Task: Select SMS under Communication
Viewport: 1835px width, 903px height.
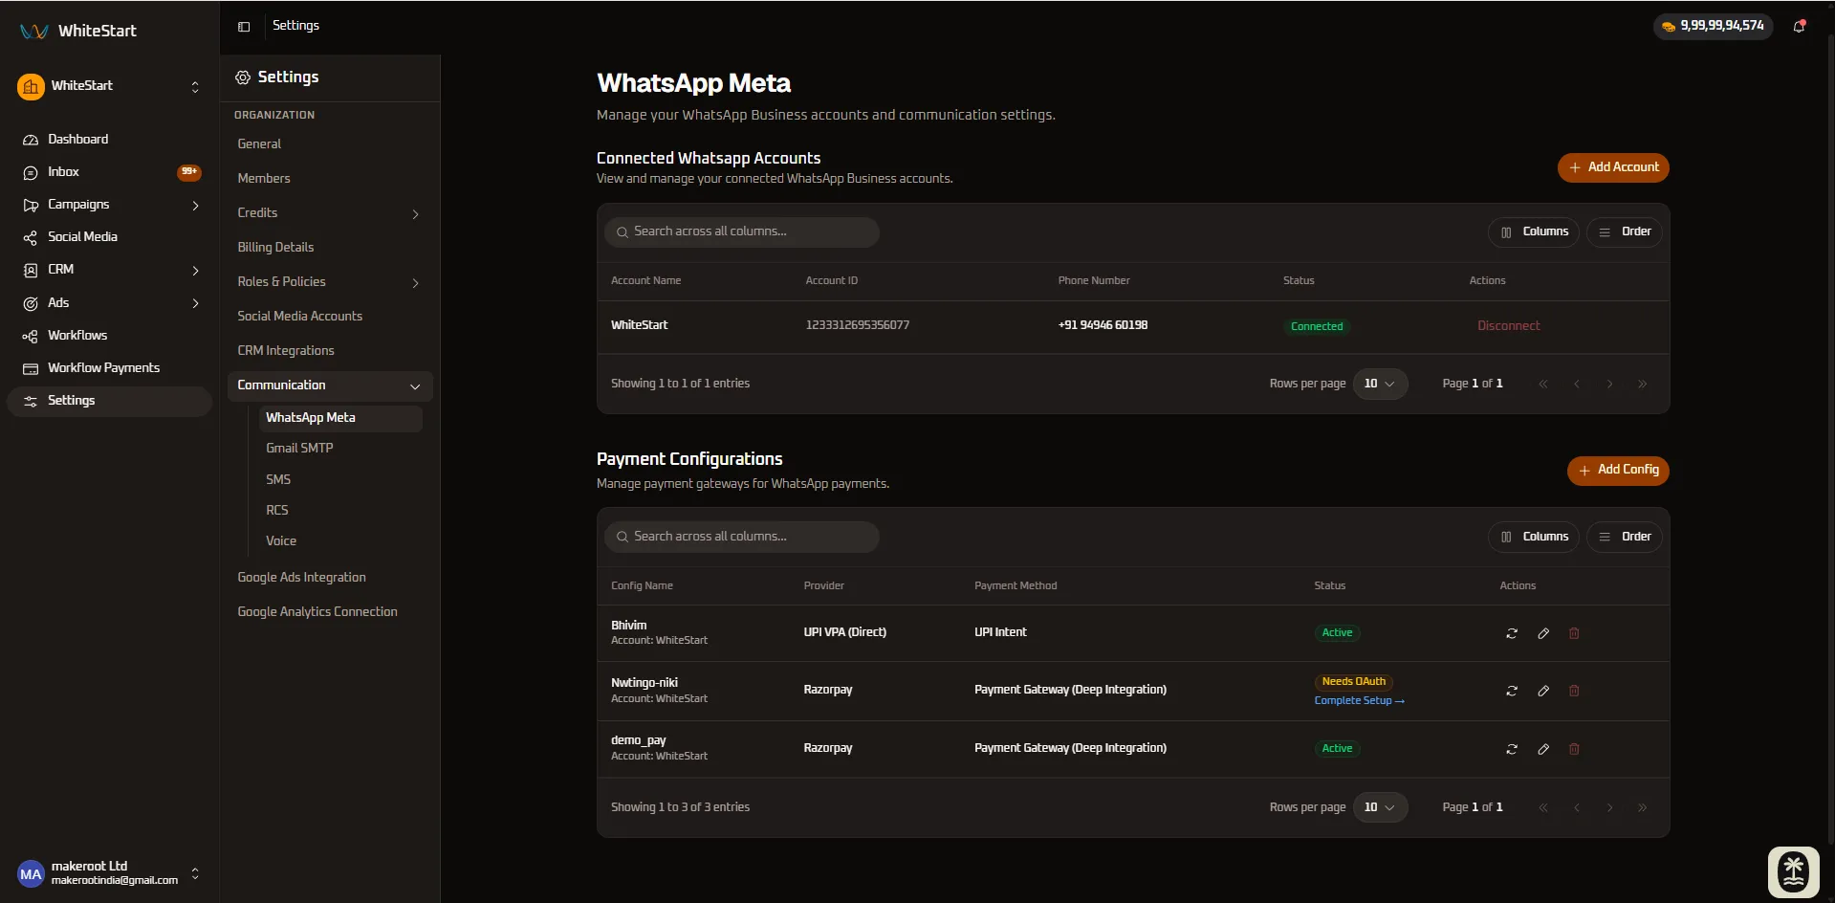Action: (278, 479)
